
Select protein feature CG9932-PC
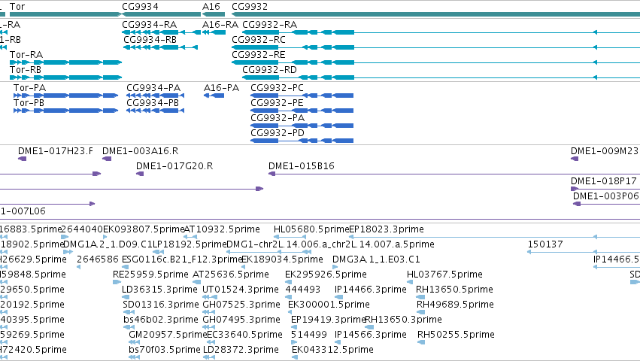[x=278, y=88]
